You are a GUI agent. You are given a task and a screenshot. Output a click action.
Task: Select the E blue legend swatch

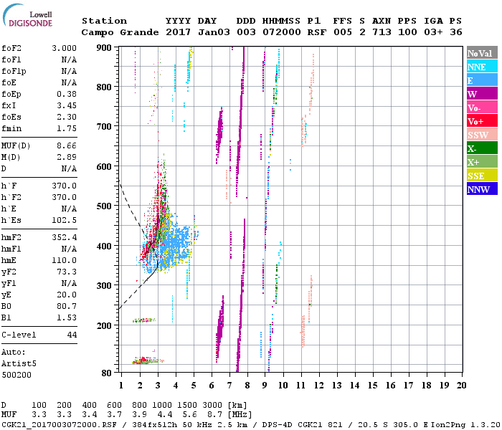pyautogui.click(x=482, y=80)
